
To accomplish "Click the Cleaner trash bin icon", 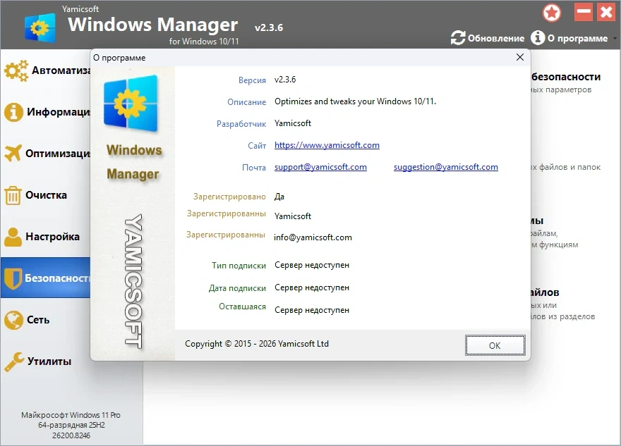I will coord(13,195).
